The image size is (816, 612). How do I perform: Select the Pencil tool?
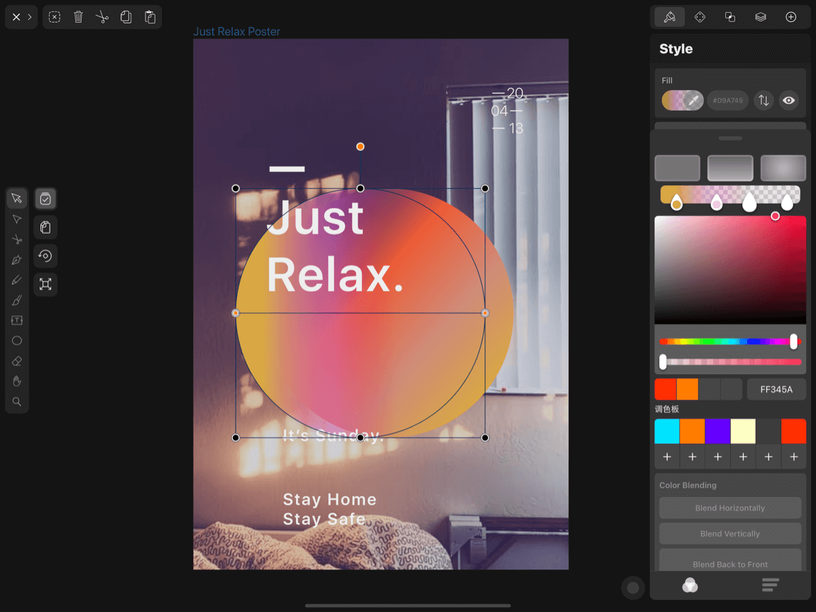coord(16,280)
